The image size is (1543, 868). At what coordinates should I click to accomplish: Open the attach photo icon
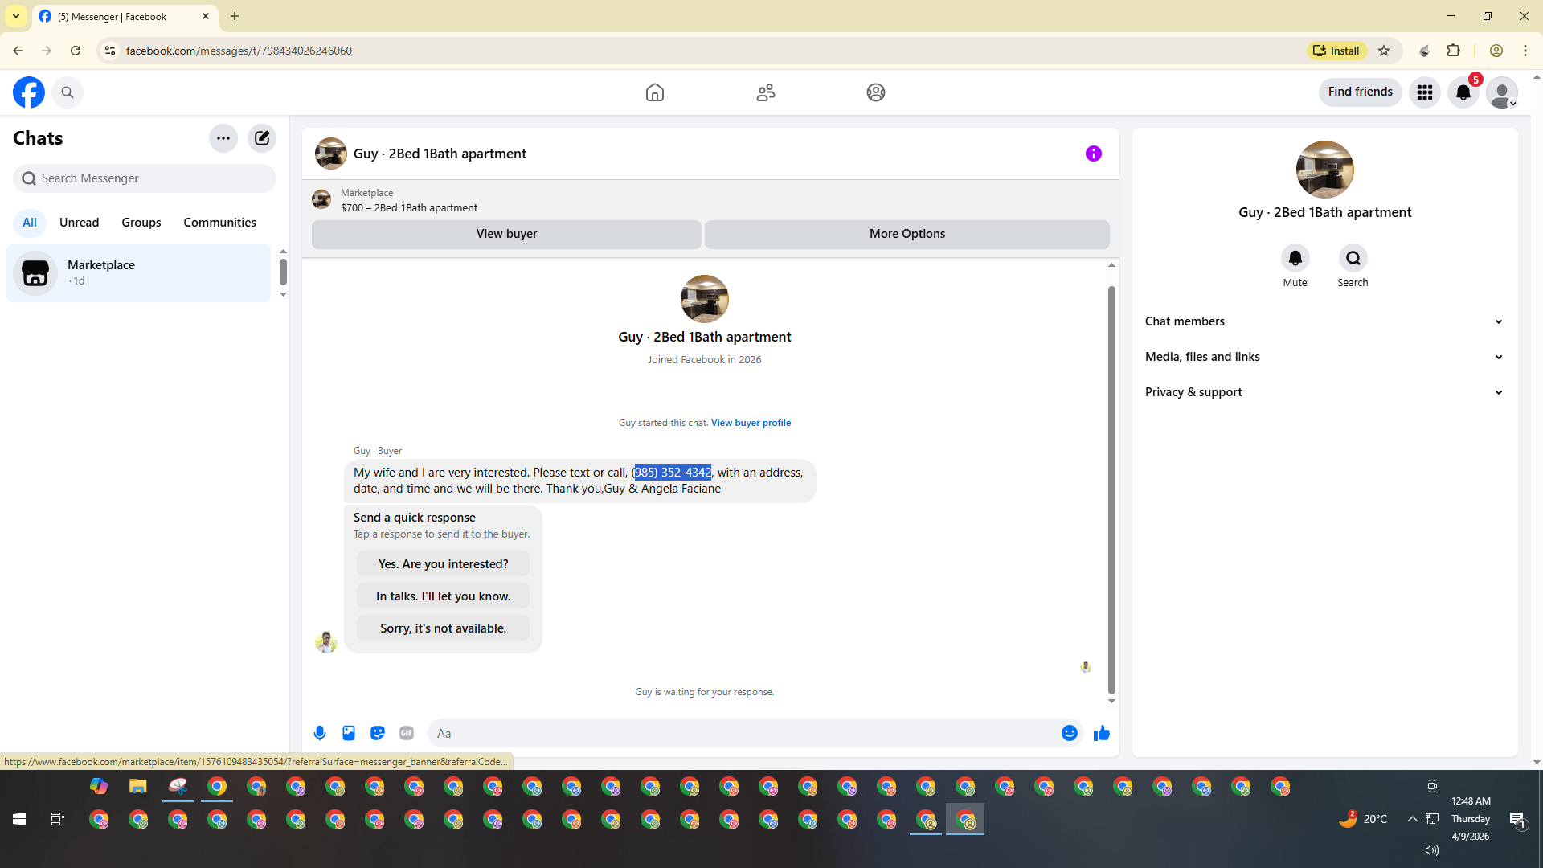tap(349, 733)
